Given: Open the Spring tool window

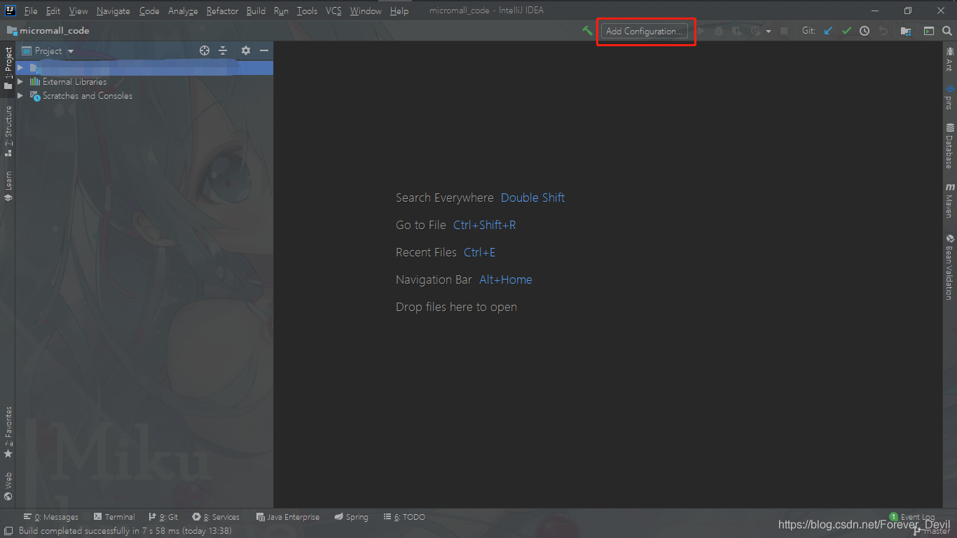Looking at the screenshot, I should click(351, 517).
